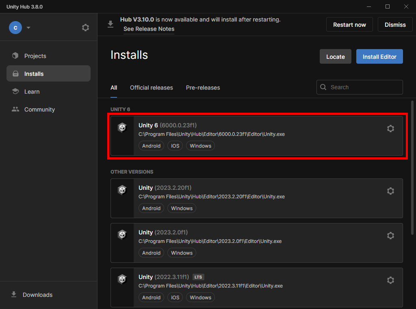The image size is (416, 309).
Task: Open See Release Notes link
Action: click(149, 29)
